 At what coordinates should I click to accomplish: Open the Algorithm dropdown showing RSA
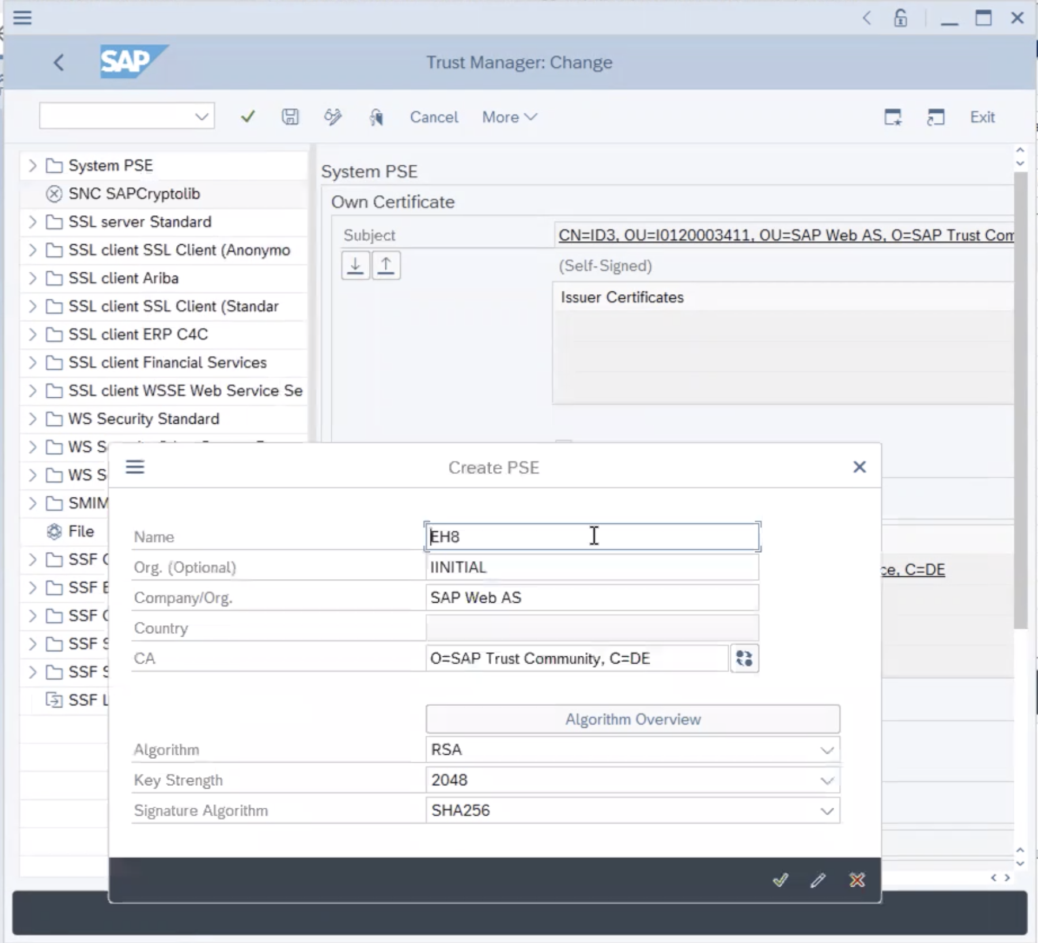pyautogui.click(x=827, y=750)
